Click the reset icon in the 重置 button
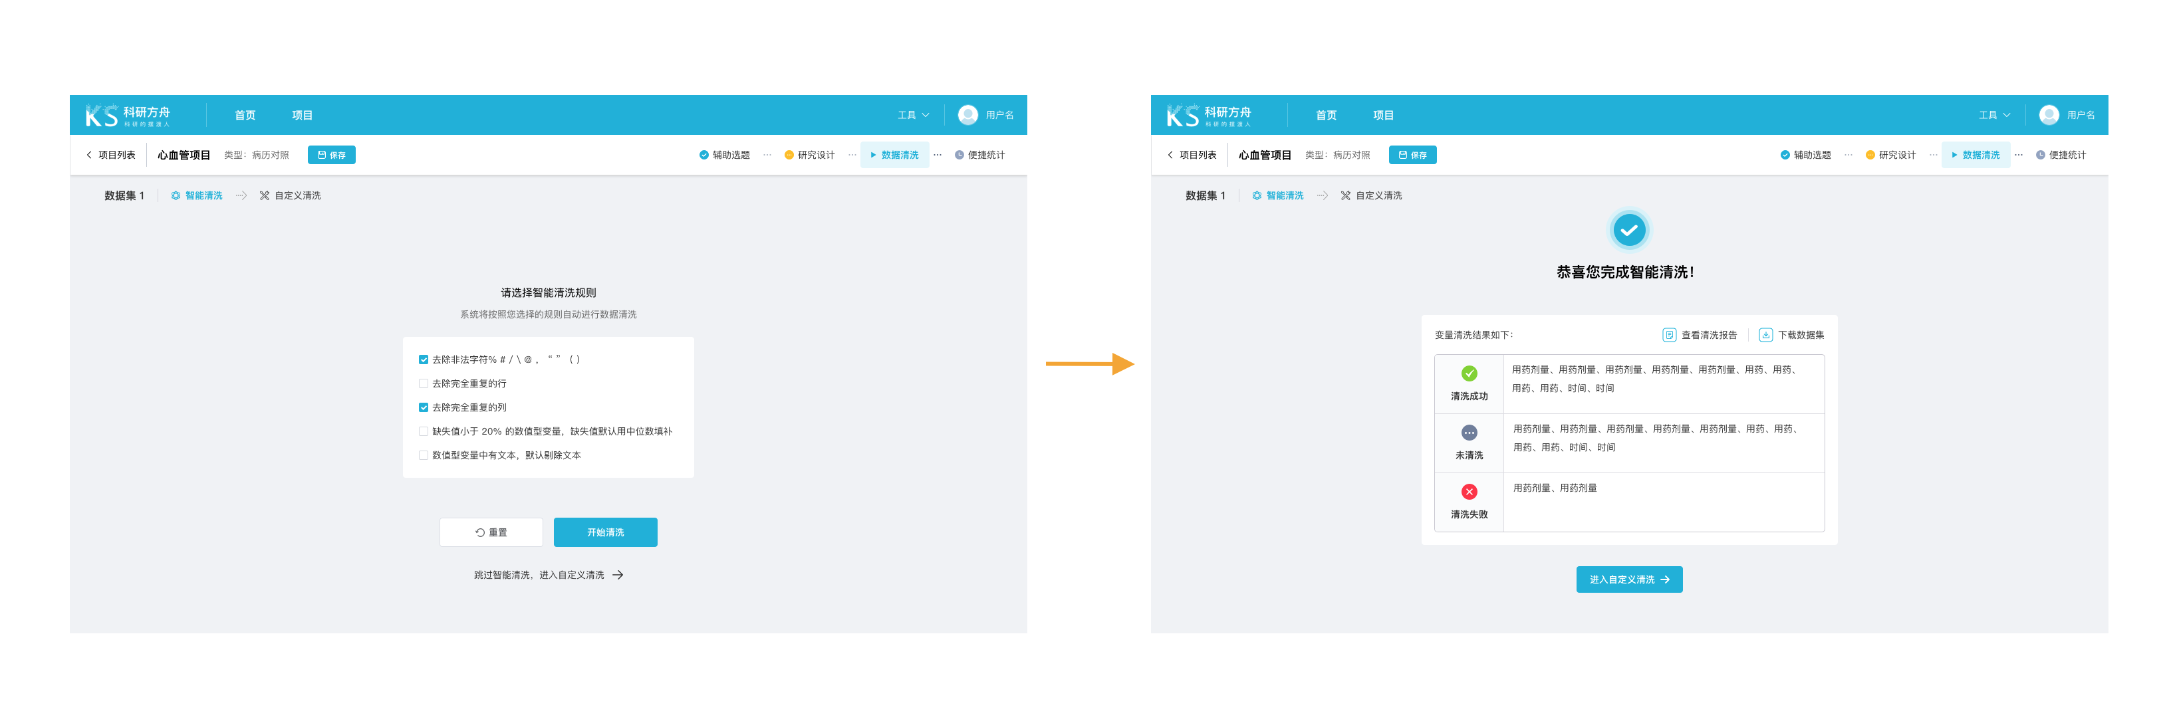 (x=479, y=532)
